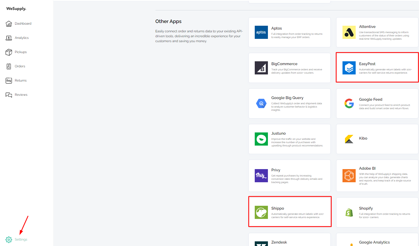Click the Shopify description about order tracking
This screenshot has height=246, width=419.
click(385, 216)
